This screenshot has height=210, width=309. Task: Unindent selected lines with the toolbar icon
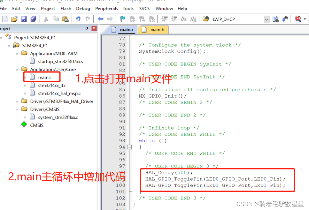[174, 19]
